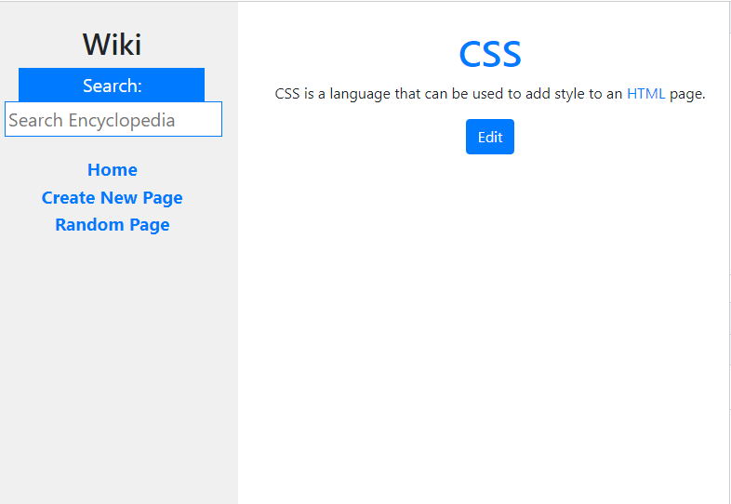This screenshot has height=504, width=731.
Task: Click the CSS page title heading
Action: coord(490,55)
